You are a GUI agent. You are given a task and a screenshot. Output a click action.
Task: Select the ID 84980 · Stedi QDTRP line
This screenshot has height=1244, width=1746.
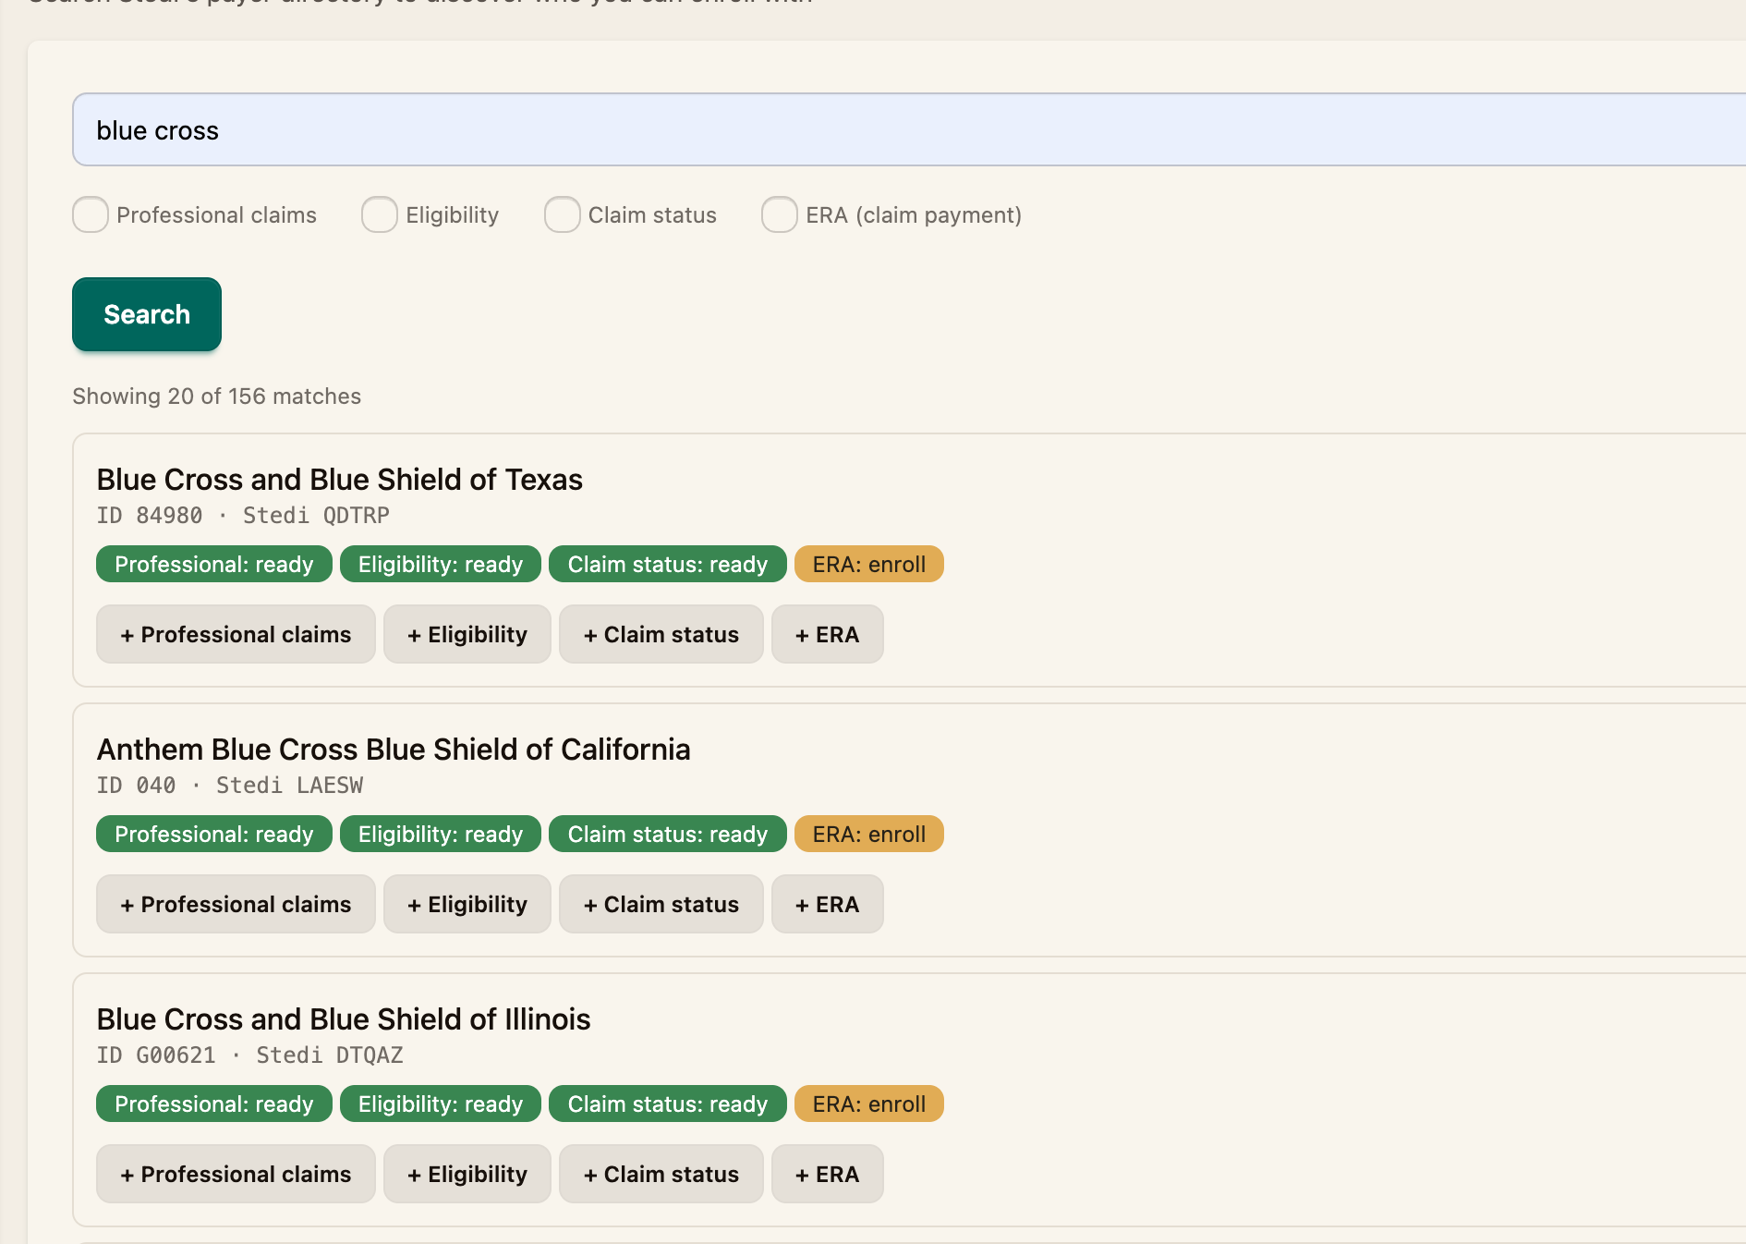[x=243, y=516]
